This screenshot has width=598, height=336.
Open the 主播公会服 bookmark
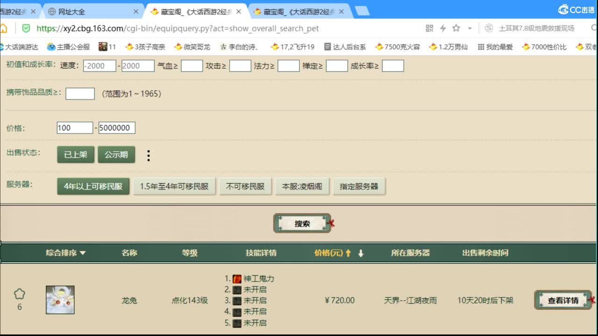[69, 47]
